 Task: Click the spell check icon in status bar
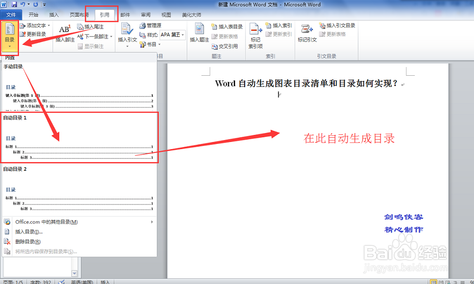tap(61, 282)
